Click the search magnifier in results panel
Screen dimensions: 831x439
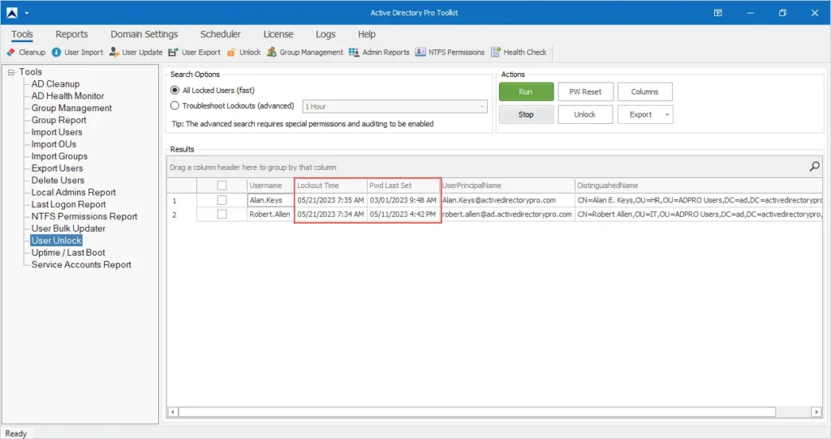click(815, 167)
